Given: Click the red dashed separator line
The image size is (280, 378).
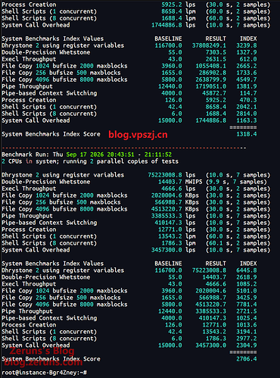Looking at the screenshot, I should click(124, 148).
